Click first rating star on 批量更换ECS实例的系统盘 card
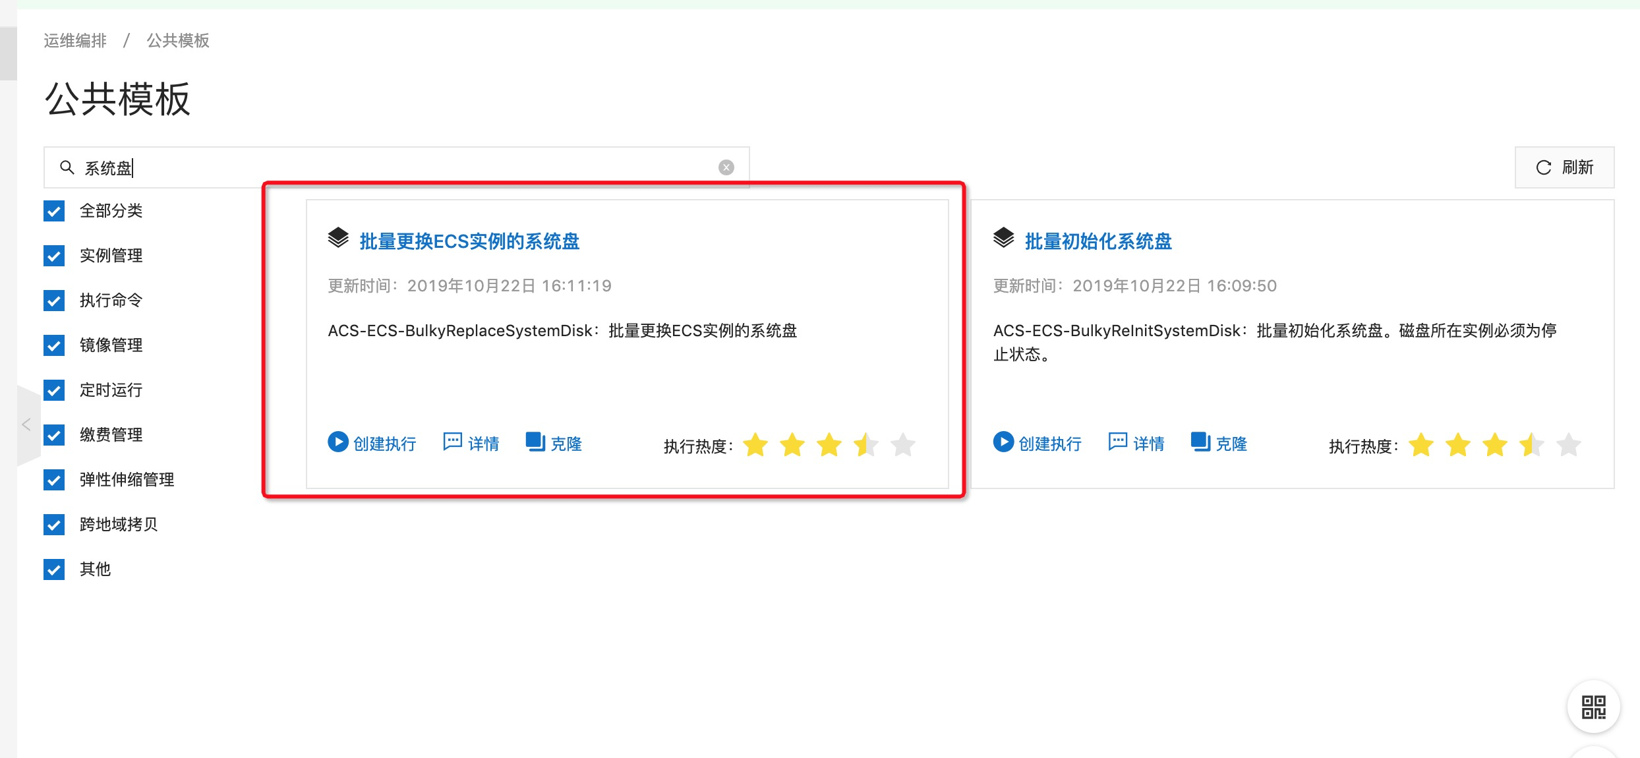 click(755, 445)
